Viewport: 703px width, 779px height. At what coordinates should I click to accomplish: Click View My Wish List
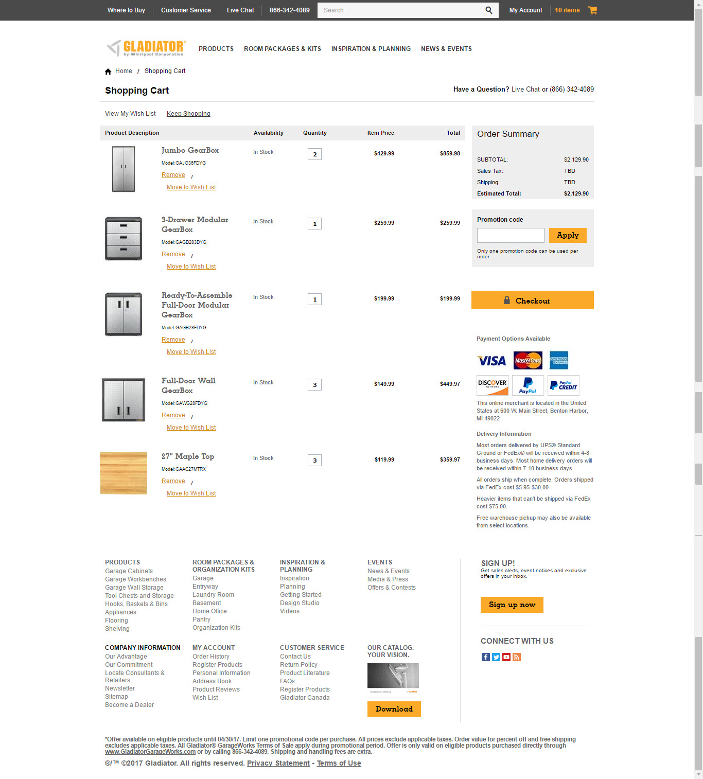130,114
